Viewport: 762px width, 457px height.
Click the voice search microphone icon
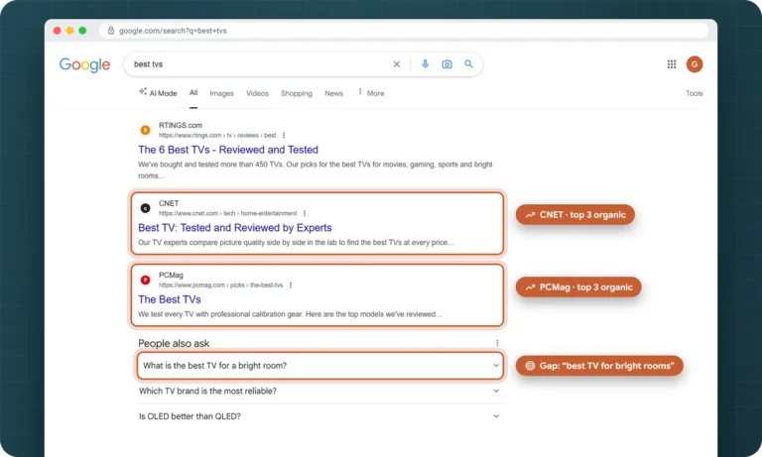click(425, 64)
